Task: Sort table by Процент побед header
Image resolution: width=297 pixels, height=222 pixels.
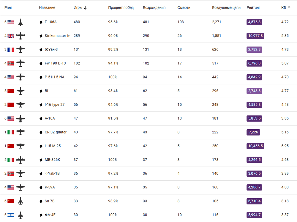Action: (121, 8)
